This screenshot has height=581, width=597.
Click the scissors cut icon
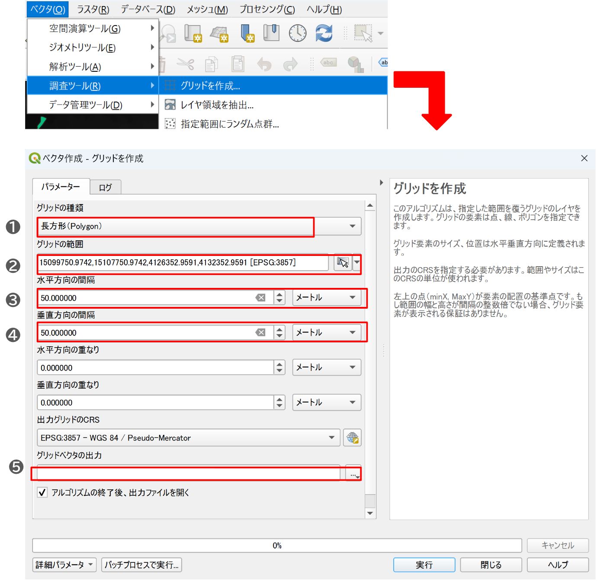click(x=186, y=64)
